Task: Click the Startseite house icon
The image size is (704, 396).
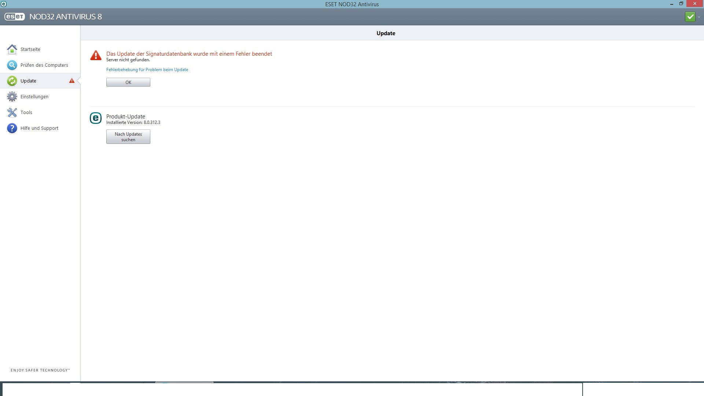Action: (x=12, y=49)
